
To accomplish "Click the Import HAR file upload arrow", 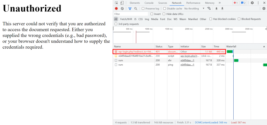I will [x=216, y=9].
